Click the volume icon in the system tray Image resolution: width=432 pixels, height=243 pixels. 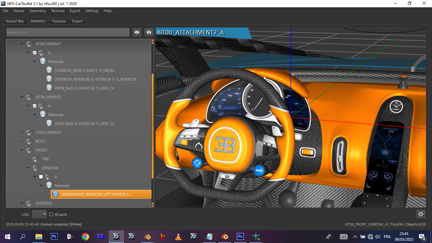[378, 236]
